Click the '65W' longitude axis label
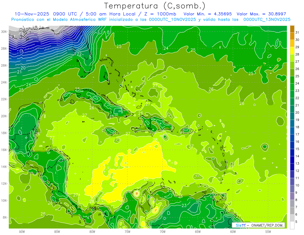This screenshot has height=235, width=304. click(198, 232)
